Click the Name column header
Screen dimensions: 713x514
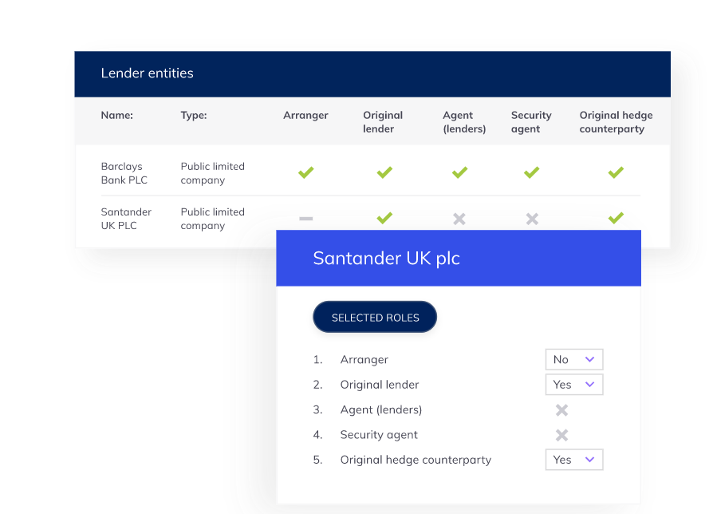coord(117,115)
